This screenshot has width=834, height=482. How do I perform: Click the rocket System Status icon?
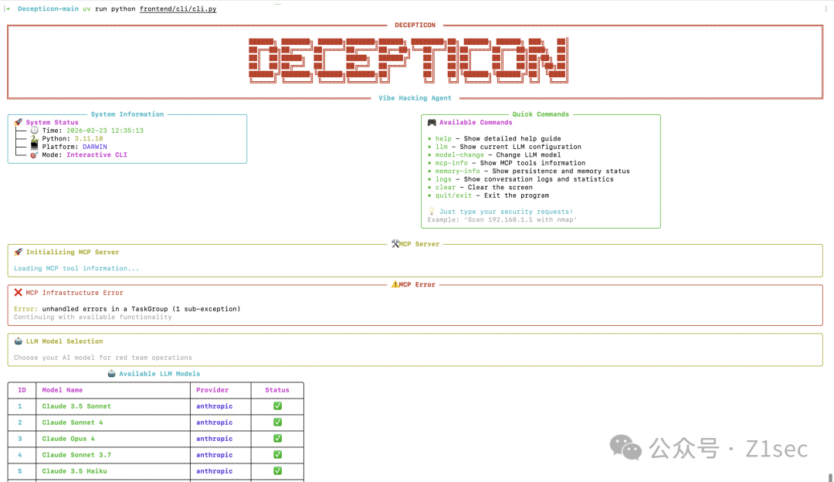pos(20,123)
